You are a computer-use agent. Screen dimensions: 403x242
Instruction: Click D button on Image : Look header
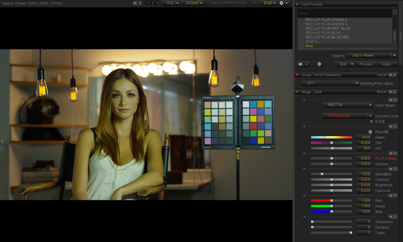pos(395,92)
